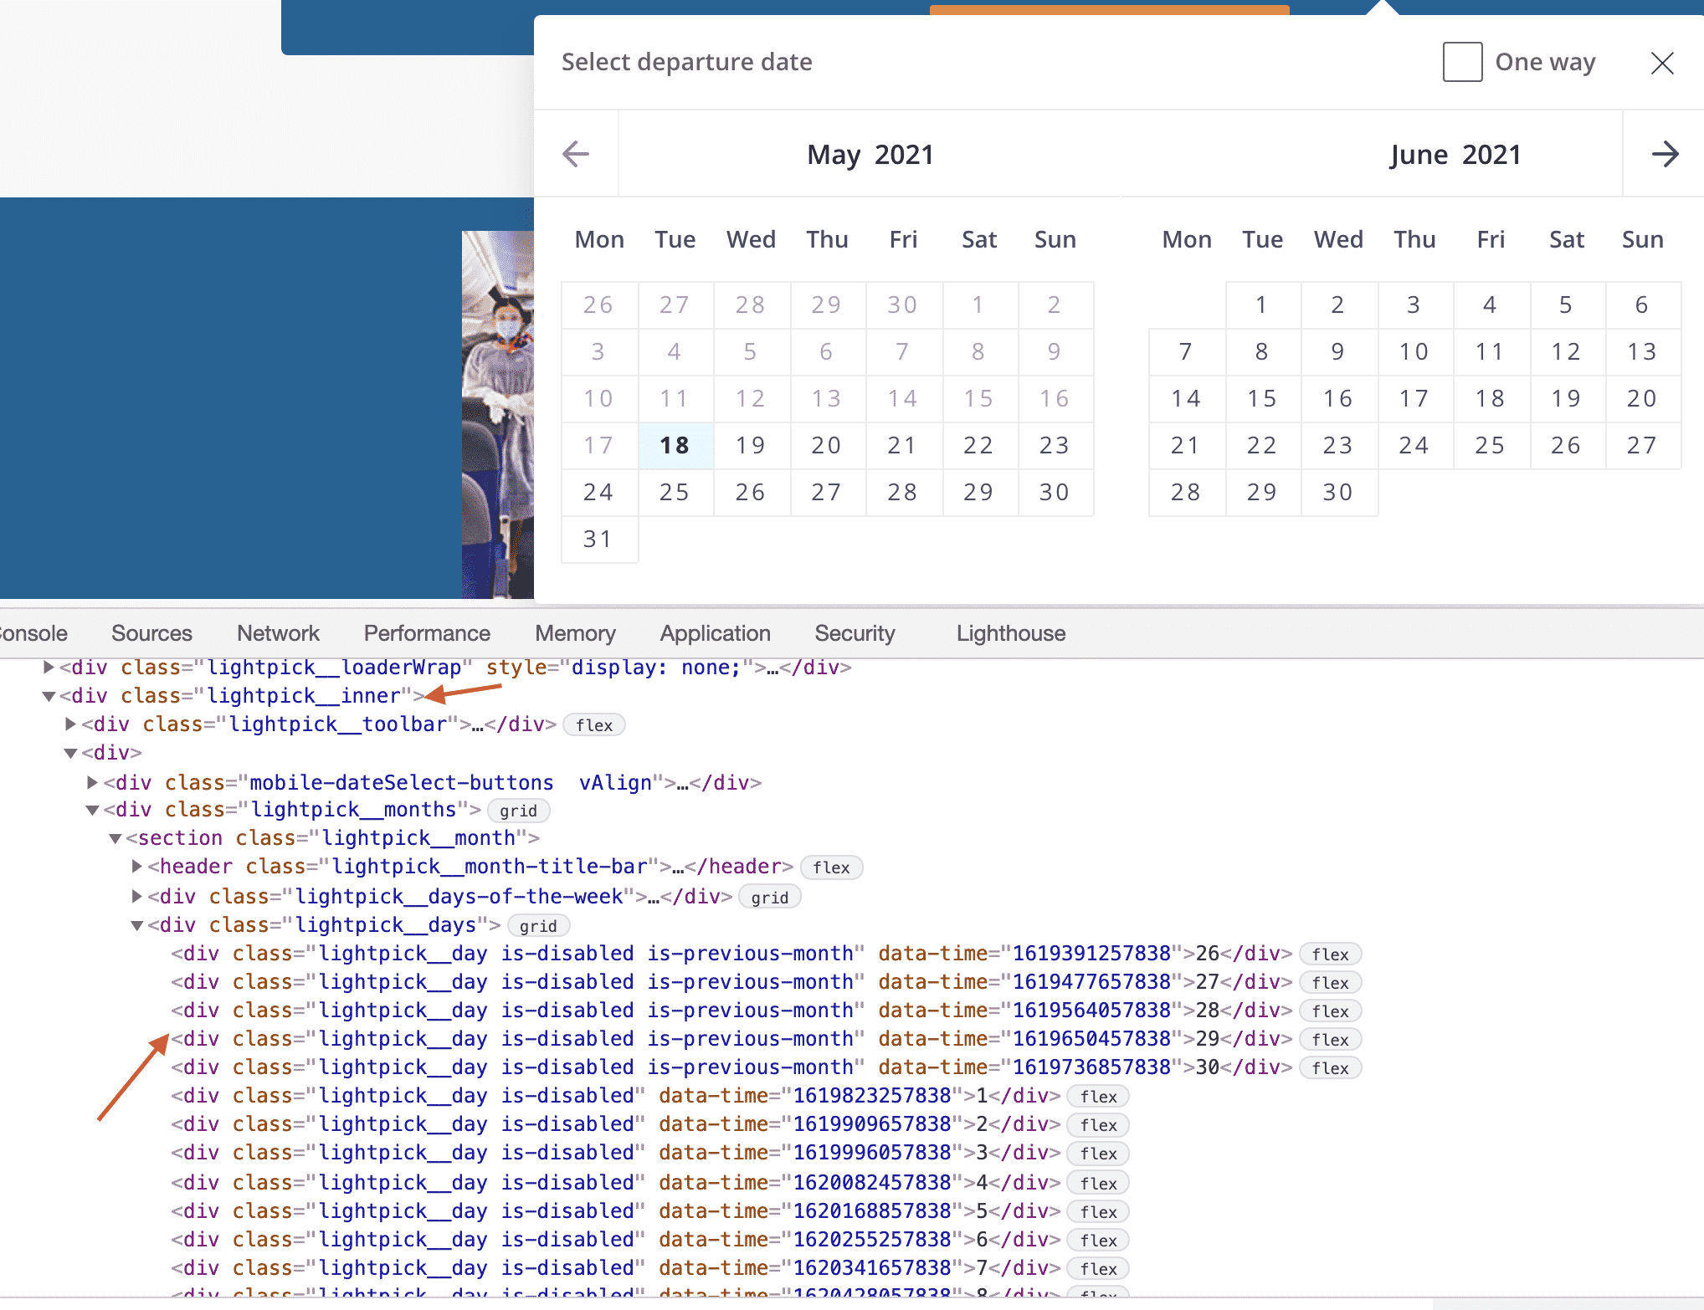This screenshot has height=1310, width=1704.
Task: Toggle flex badge on day 26 row
Action: 1330,954
